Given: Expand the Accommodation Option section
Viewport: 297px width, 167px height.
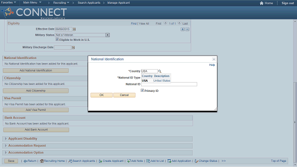Looking at the screenshot, I should [6, 153].
